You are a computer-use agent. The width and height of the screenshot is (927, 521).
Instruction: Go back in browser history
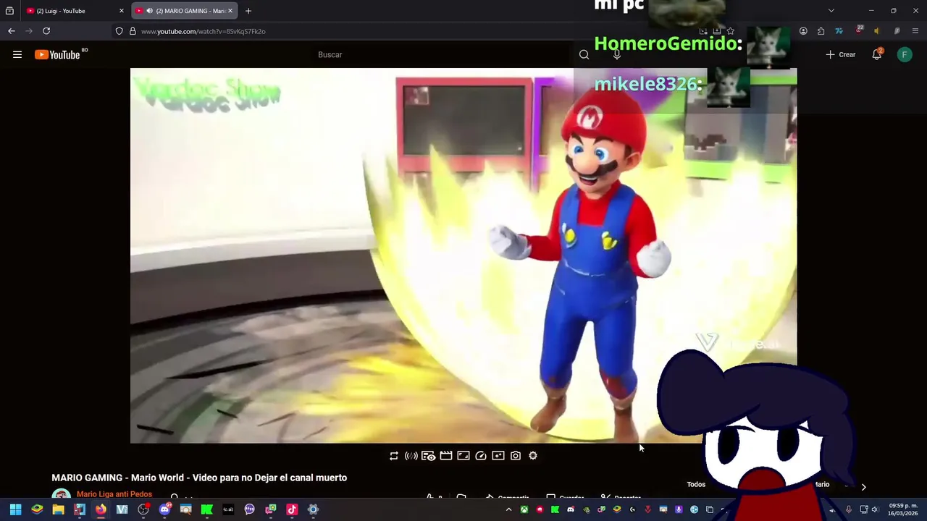[x=12, y=31]
